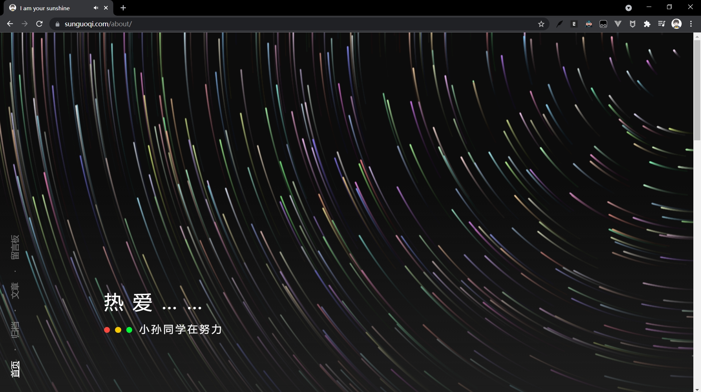Go to the 首页 sidebar link
The width and height of the screenshot is (701, 392).
[x=15, y=369]
